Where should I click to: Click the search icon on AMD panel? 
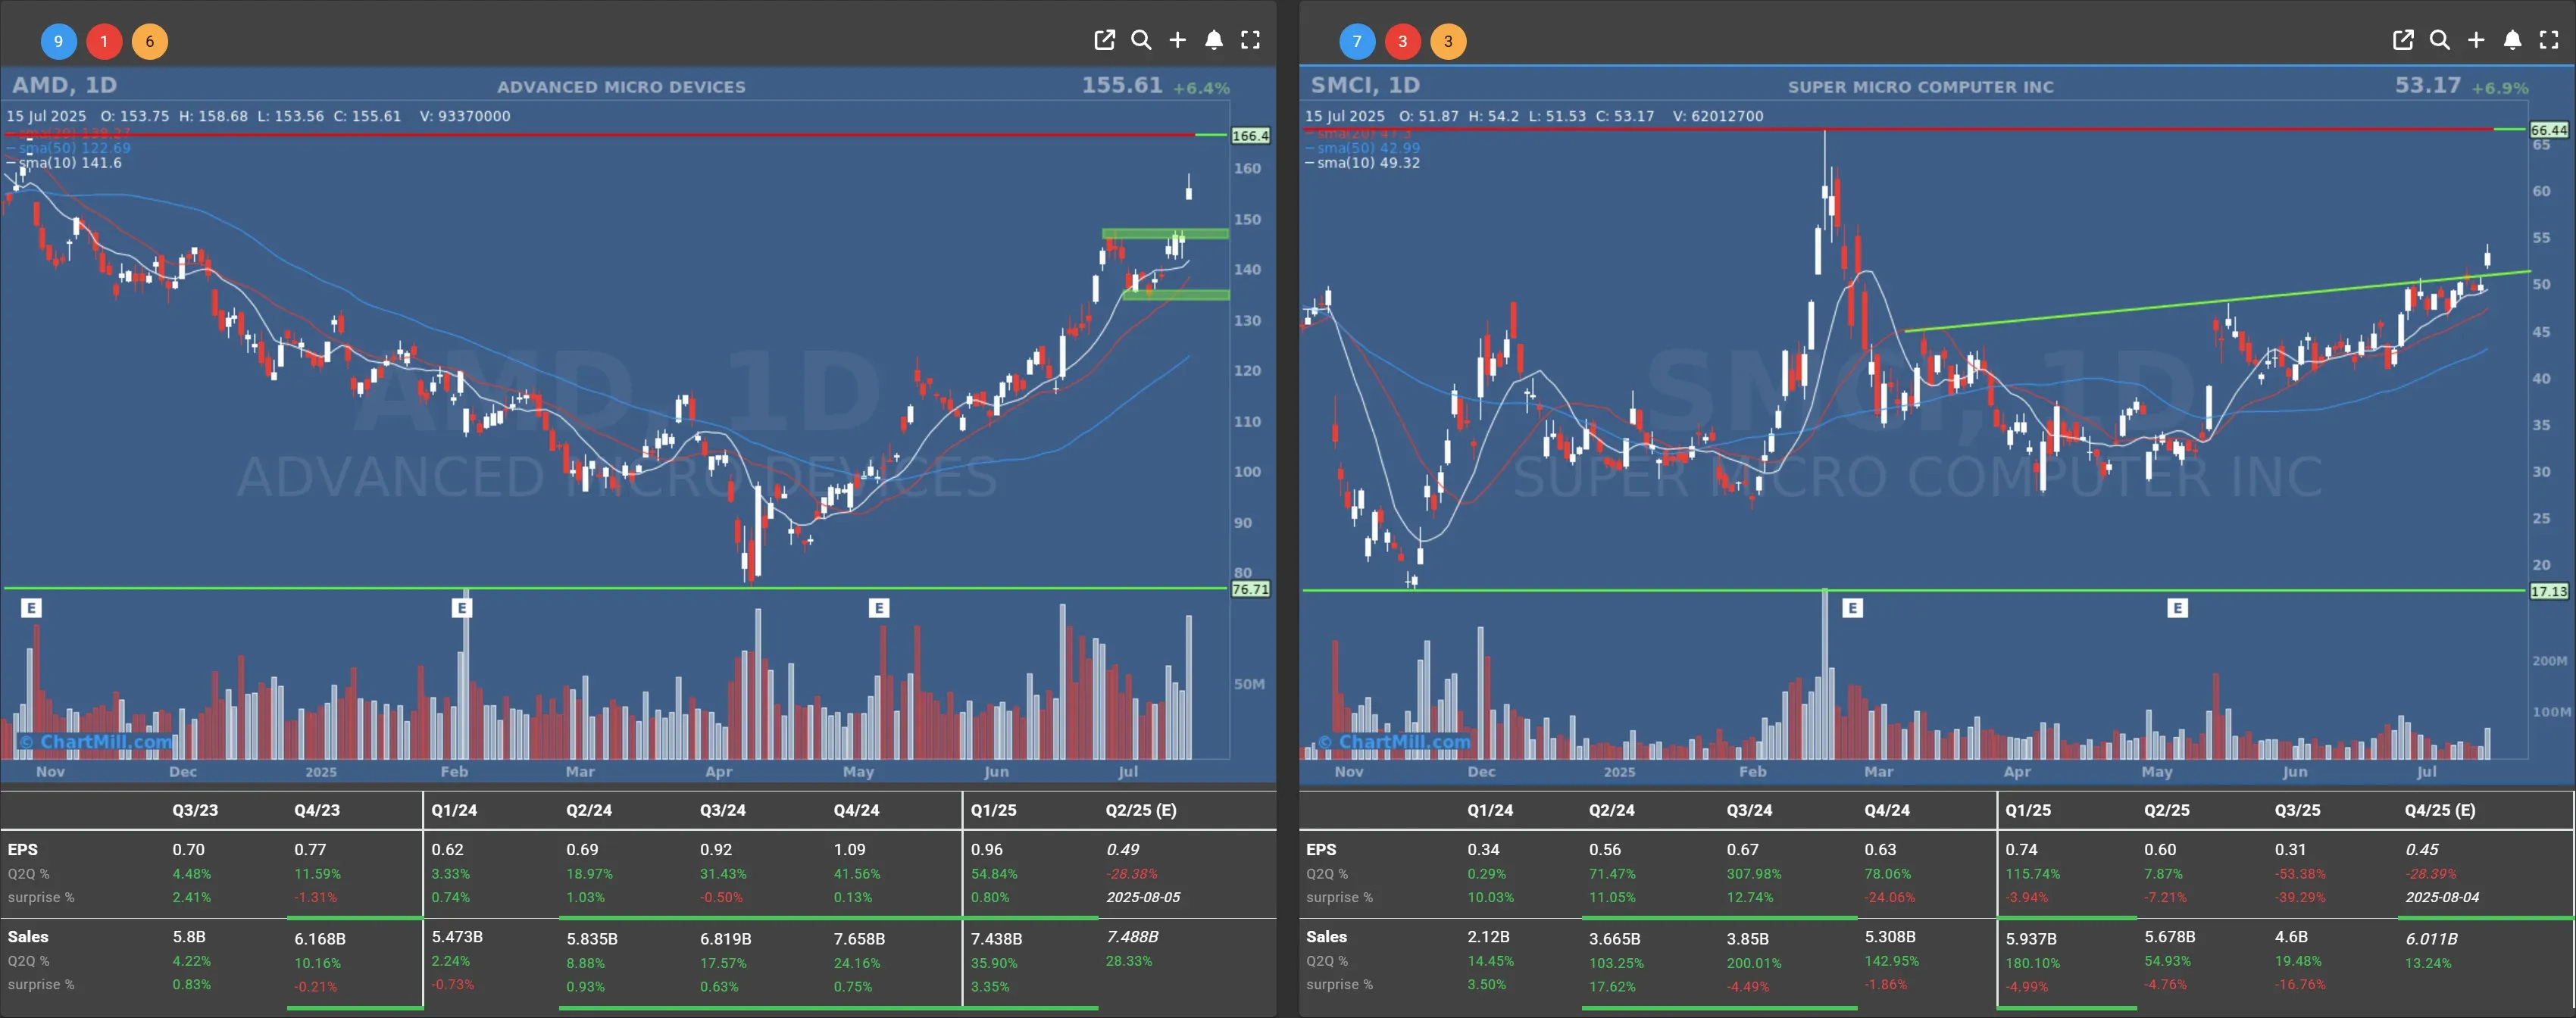1141,40
